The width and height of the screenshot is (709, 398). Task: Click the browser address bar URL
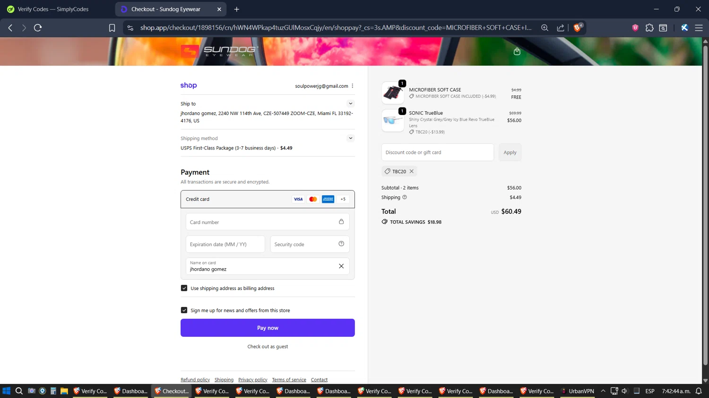coord(336,28)
